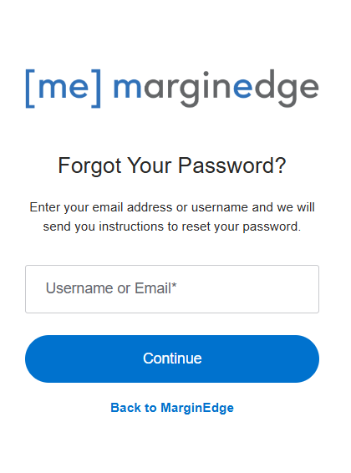This screenshot has height=473, width=351.
Task: Click the empty right side of the email field
Action: click(257, 289)
